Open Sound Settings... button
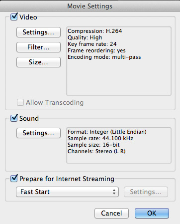The image size is (180, 224). point(38,133)
